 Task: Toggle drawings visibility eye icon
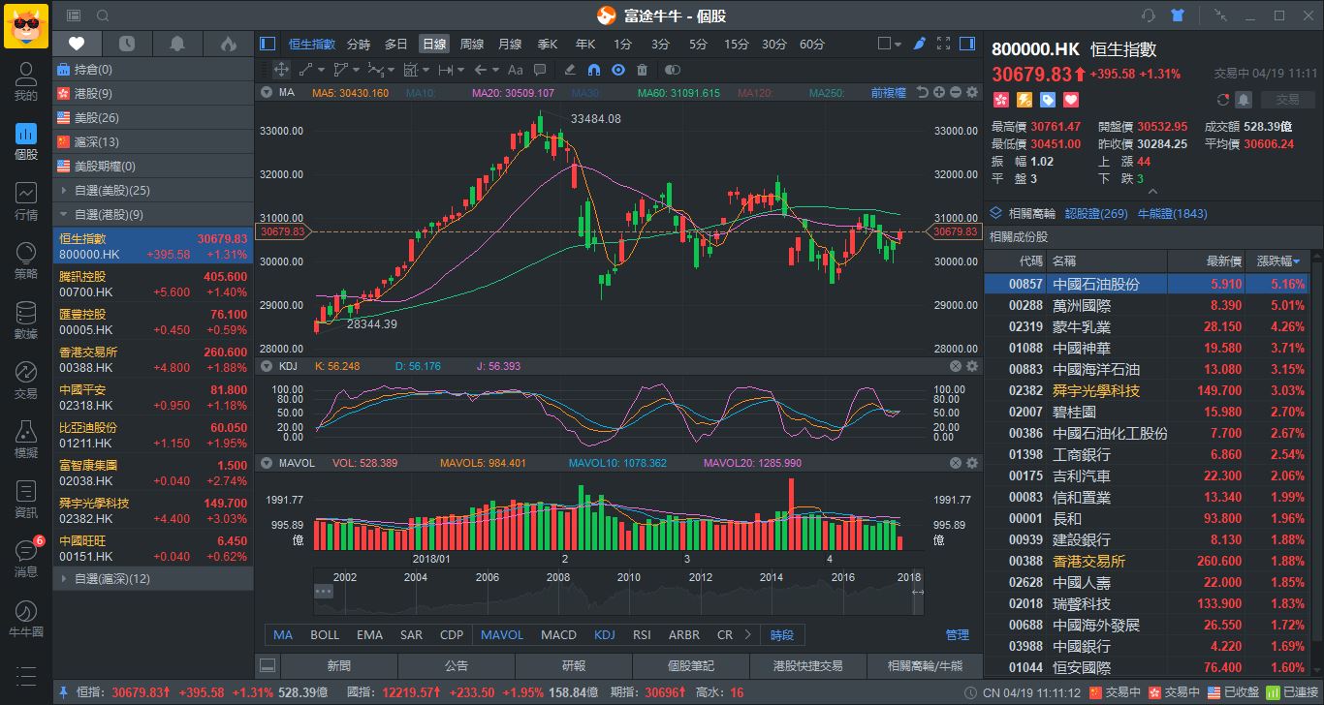point(617,70)
